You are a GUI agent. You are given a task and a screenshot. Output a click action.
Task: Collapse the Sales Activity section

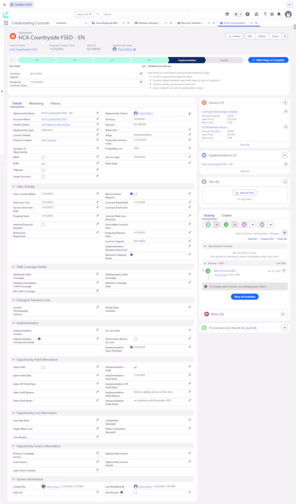(14, 186)
